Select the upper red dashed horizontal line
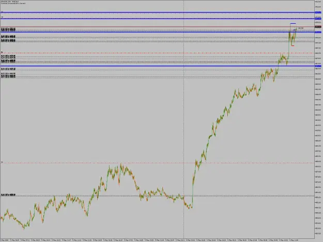This screenshot has height=242, width=323. click(x=158, y=53)
